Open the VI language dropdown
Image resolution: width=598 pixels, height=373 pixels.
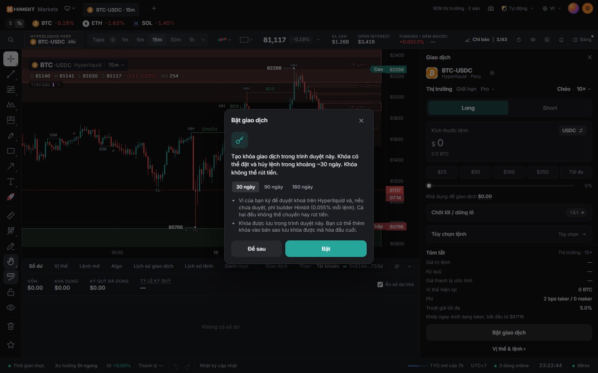[x=551, y=8]
